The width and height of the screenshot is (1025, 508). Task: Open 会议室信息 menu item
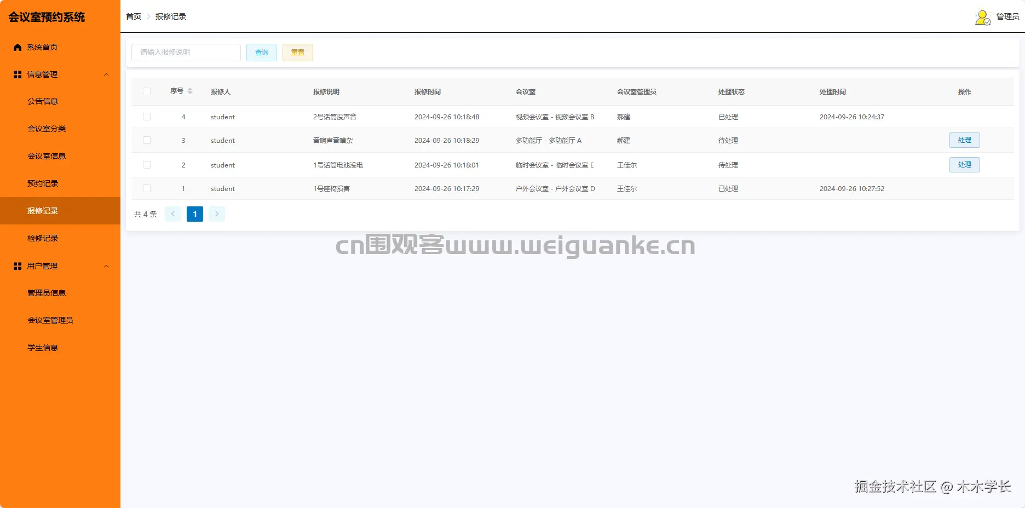pos(60,156)
